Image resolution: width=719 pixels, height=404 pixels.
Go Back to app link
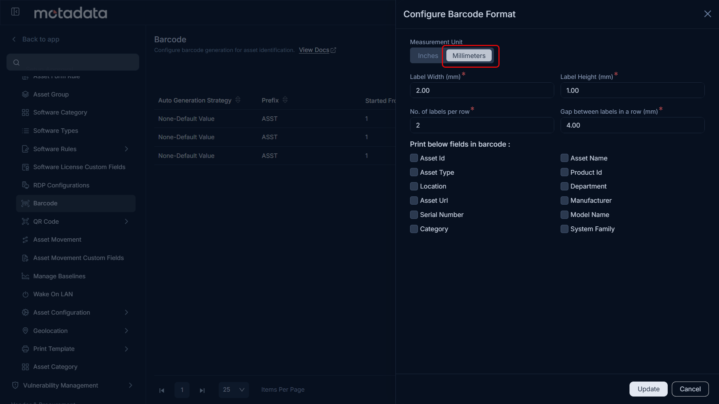point(36,39)
